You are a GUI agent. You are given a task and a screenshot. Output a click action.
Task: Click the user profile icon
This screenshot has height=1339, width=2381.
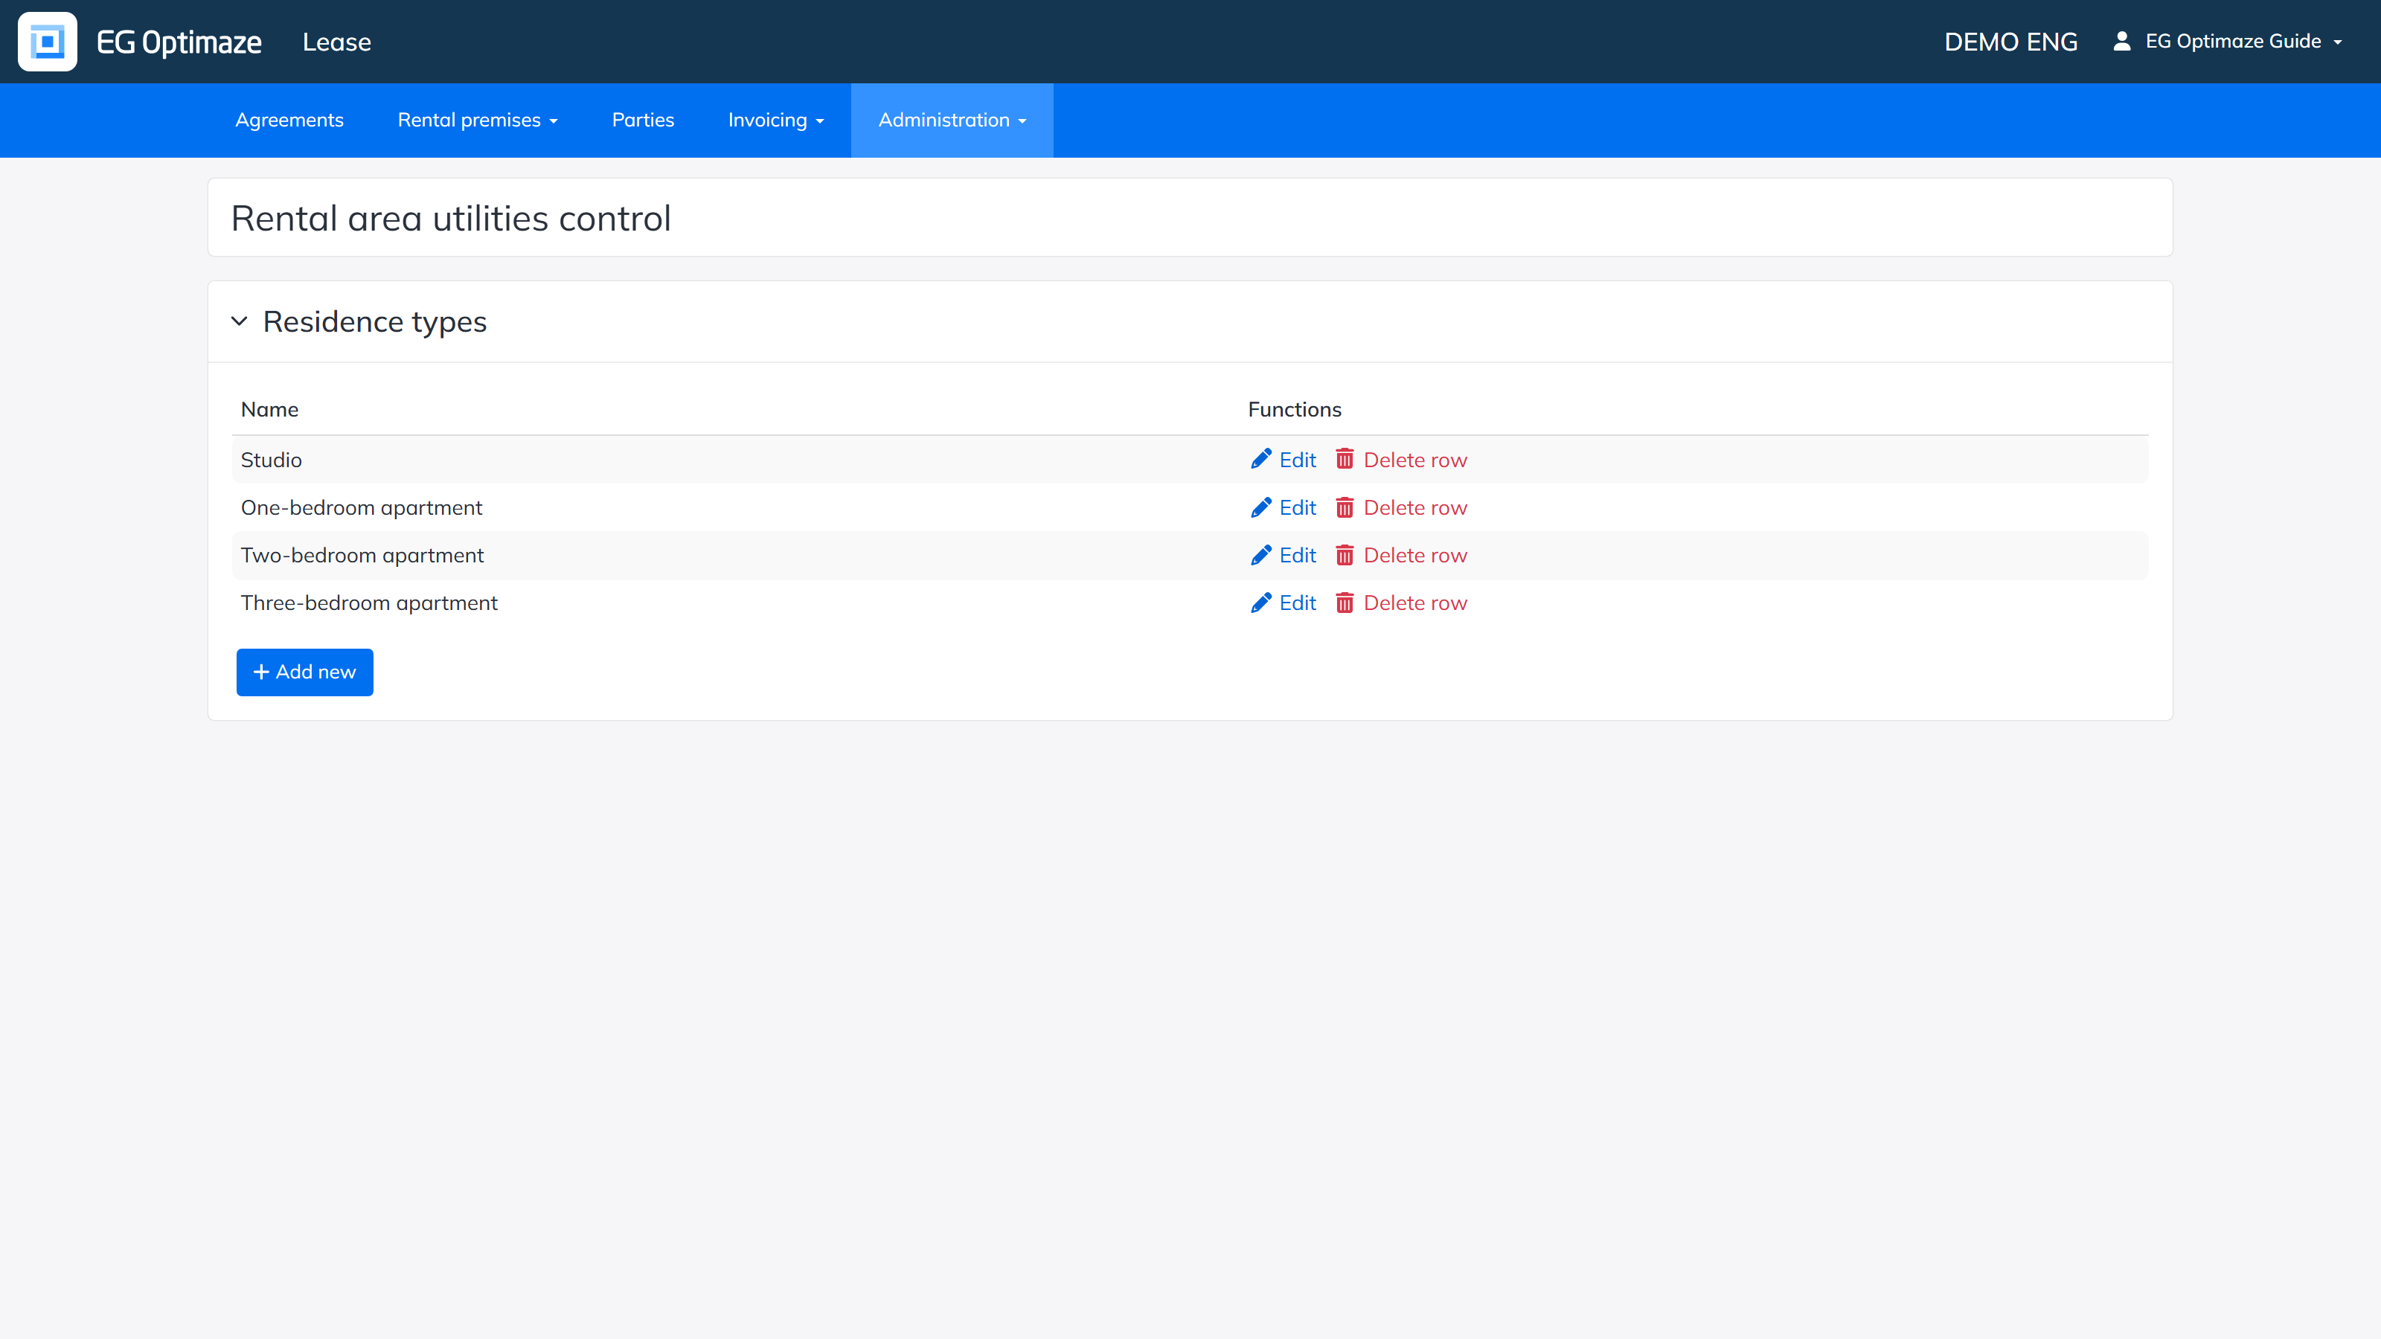2121,41
